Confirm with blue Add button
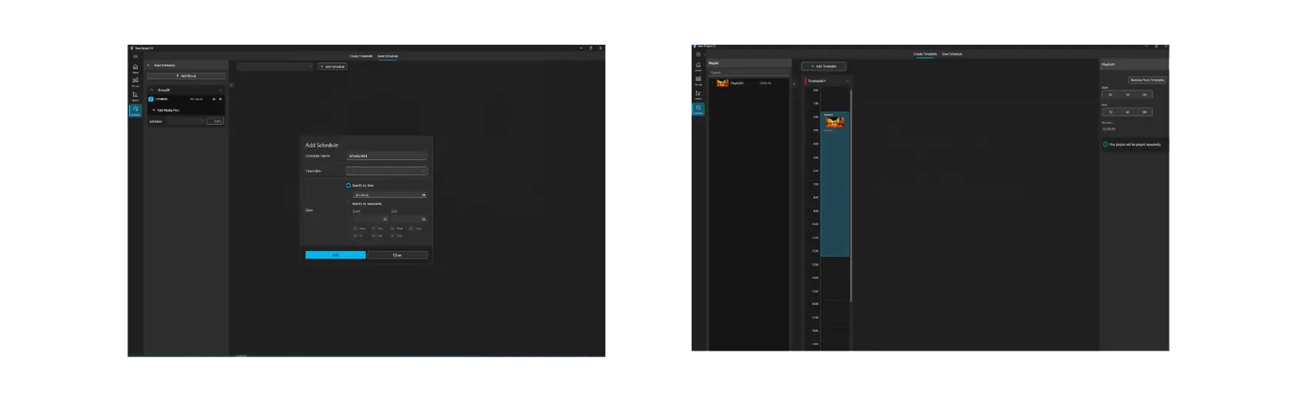This screenshot has width=1297, height=393. (x=336, y=255)
